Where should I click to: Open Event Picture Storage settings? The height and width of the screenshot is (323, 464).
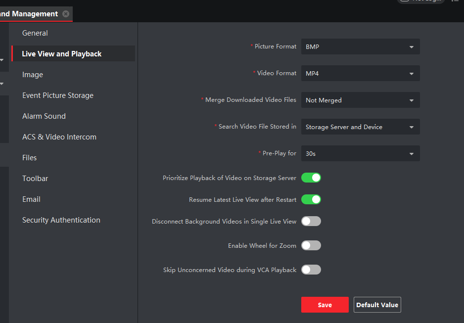pos(58,95)
